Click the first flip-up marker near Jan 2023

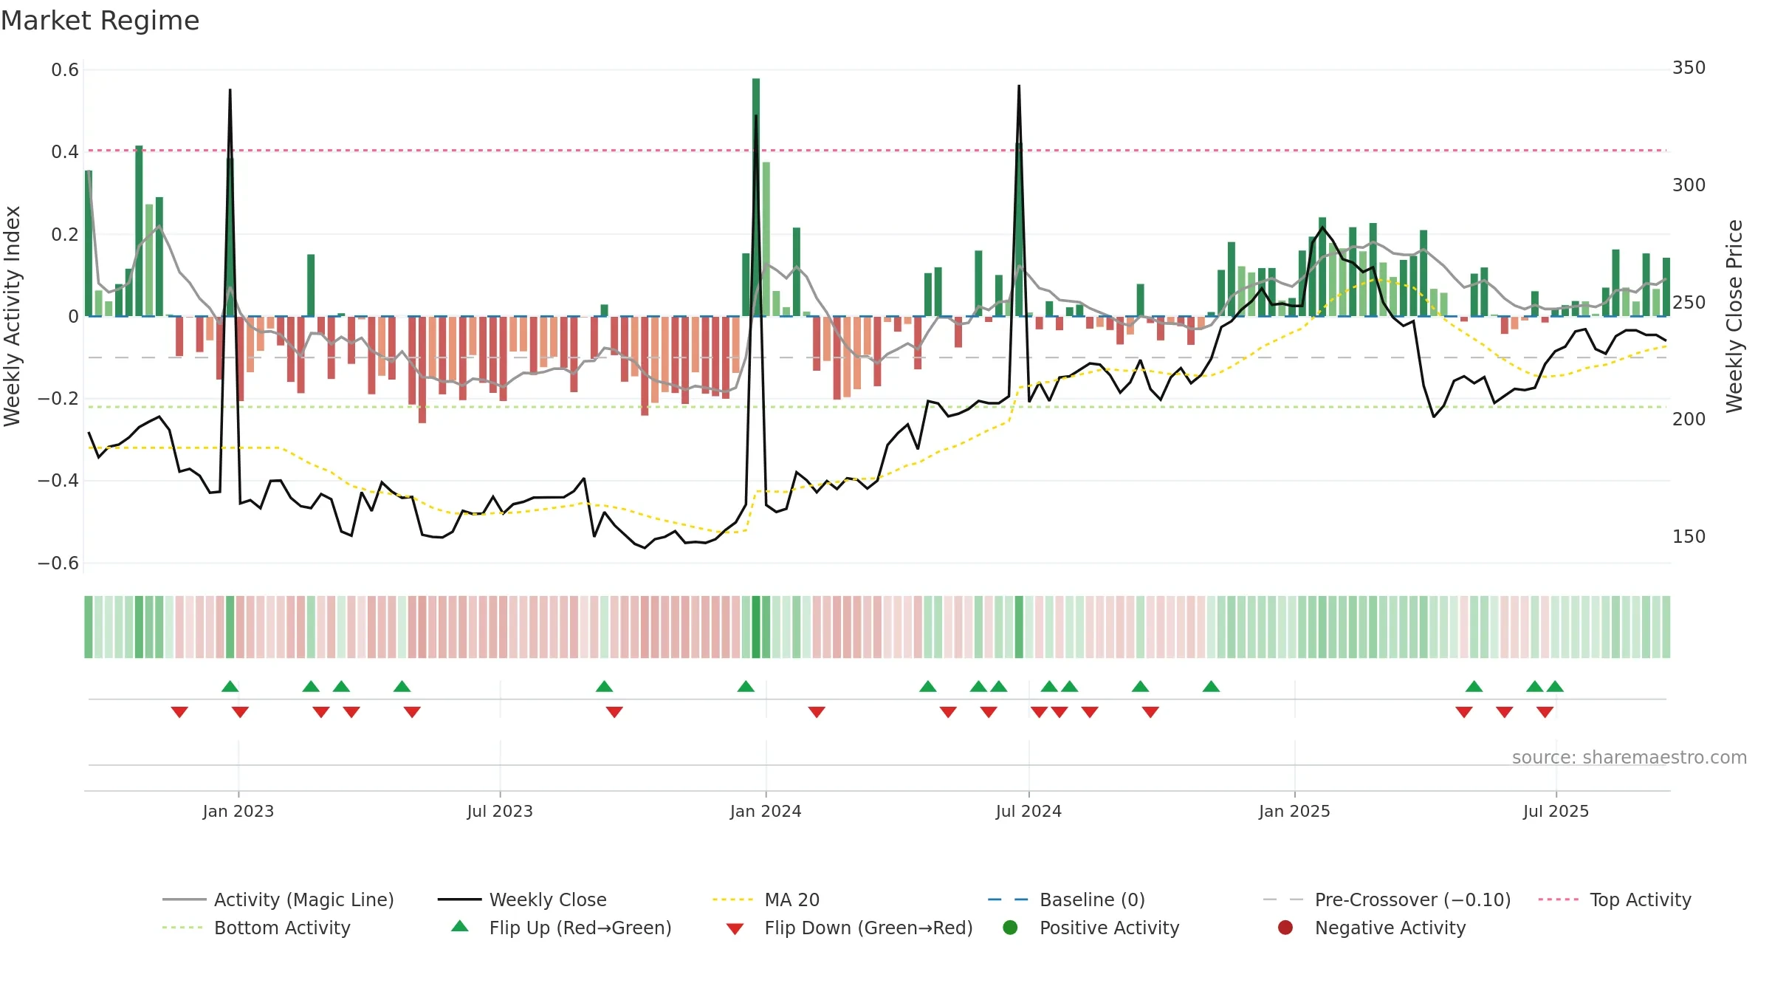point(230,686)
